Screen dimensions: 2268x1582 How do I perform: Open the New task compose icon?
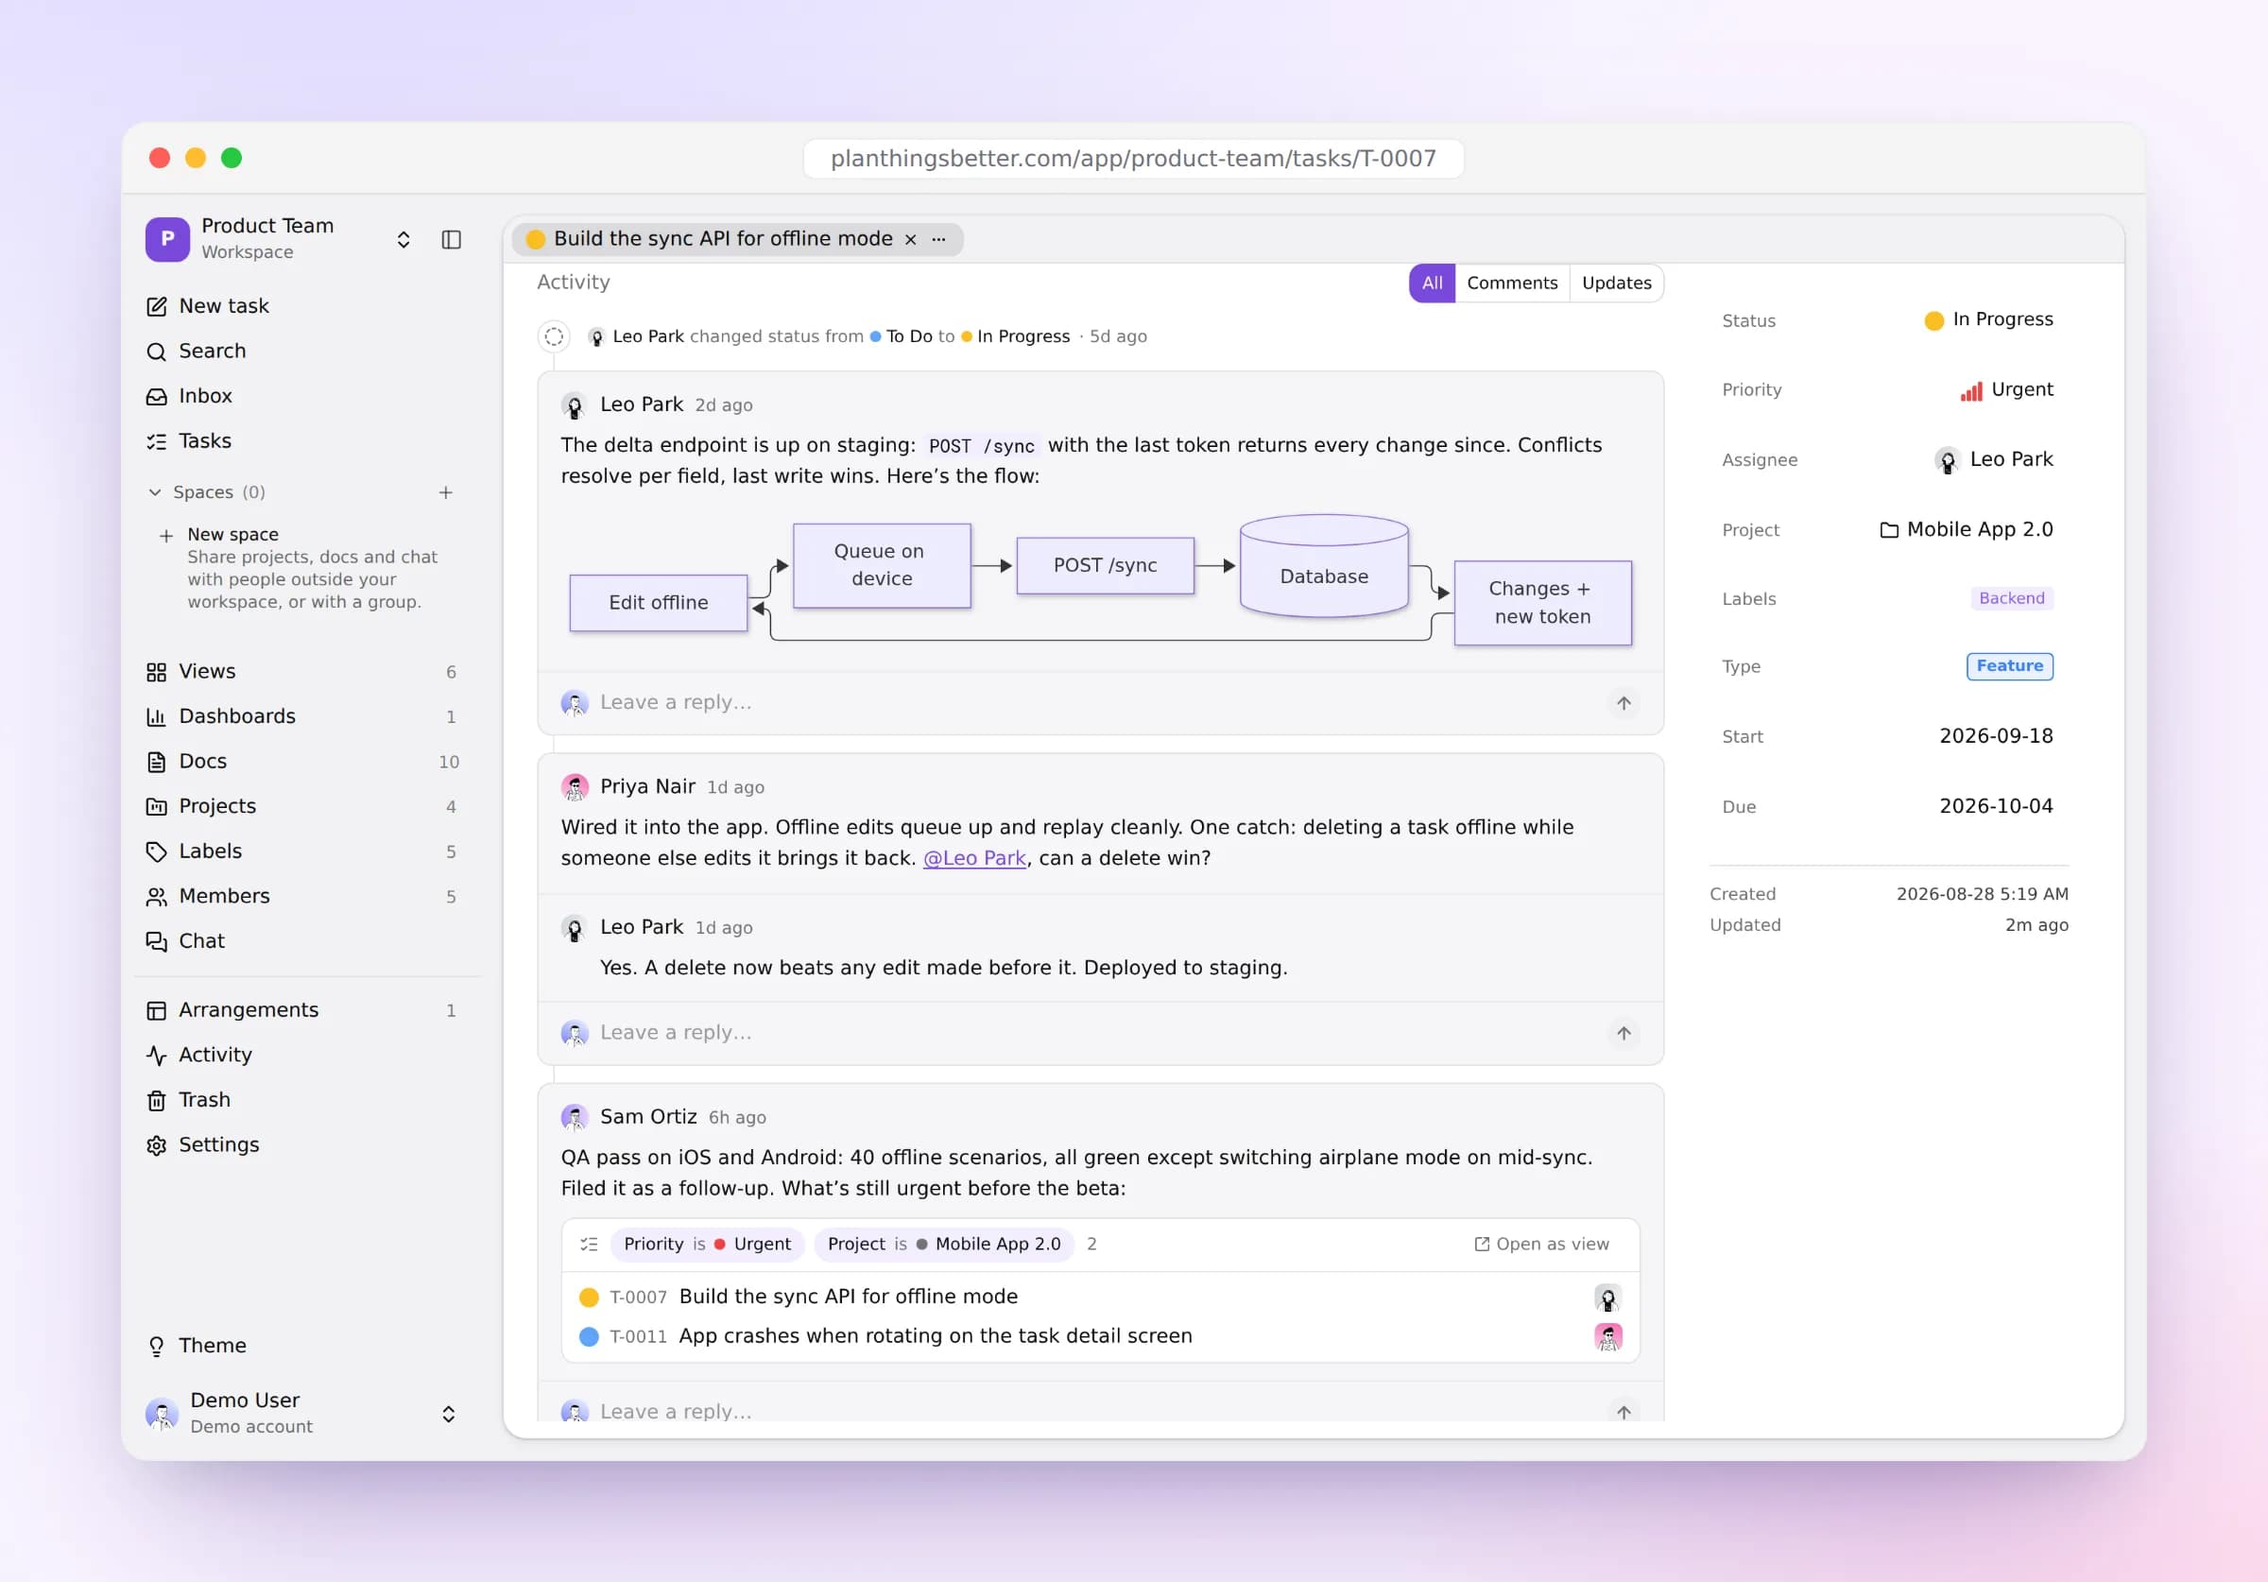[x=156, y=306]
